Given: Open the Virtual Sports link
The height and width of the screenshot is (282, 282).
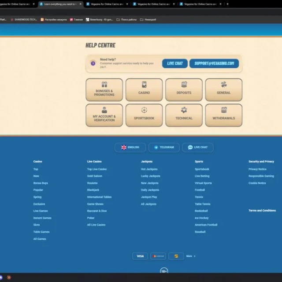Looking at the screenshot, I should (x=203, y=183).
